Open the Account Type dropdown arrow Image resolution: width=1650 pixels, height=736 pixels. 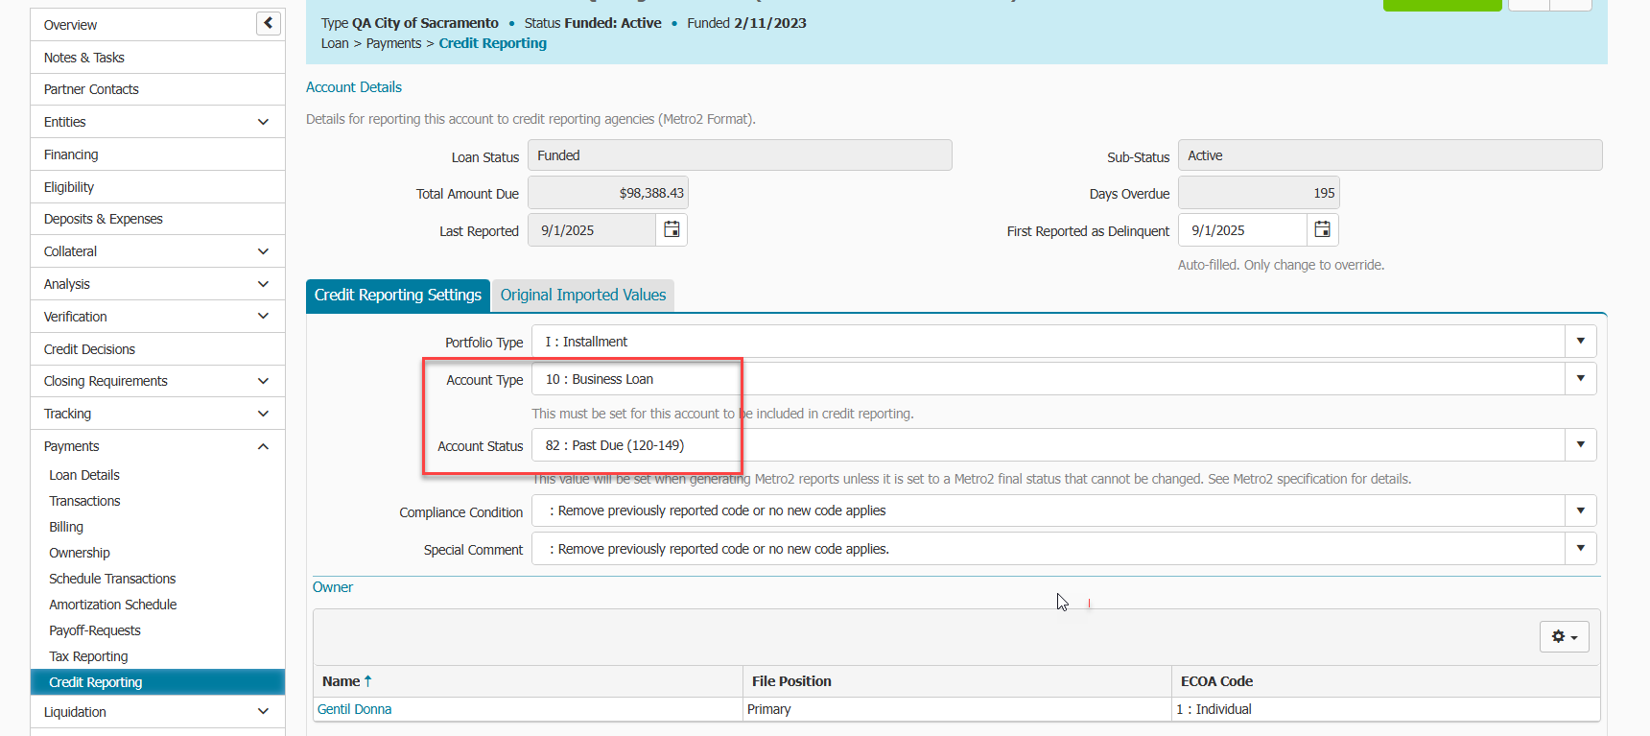pyautogui.click(x=1580, y=379)
